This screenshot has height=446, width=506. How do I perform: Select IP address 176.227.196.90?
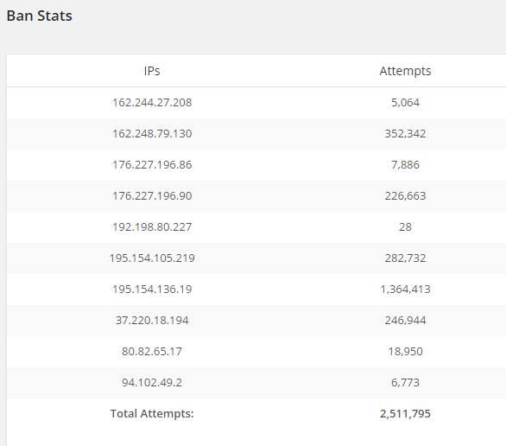click(x=152, y=196)
